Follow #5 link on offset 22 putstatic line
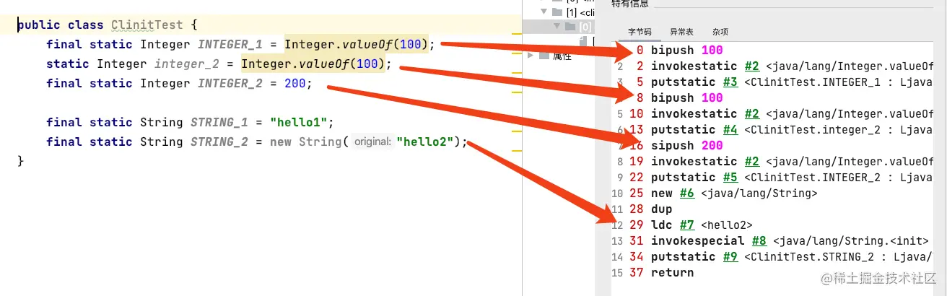The height and width of the screenshot is (296, 947). [x=730, y=178]
